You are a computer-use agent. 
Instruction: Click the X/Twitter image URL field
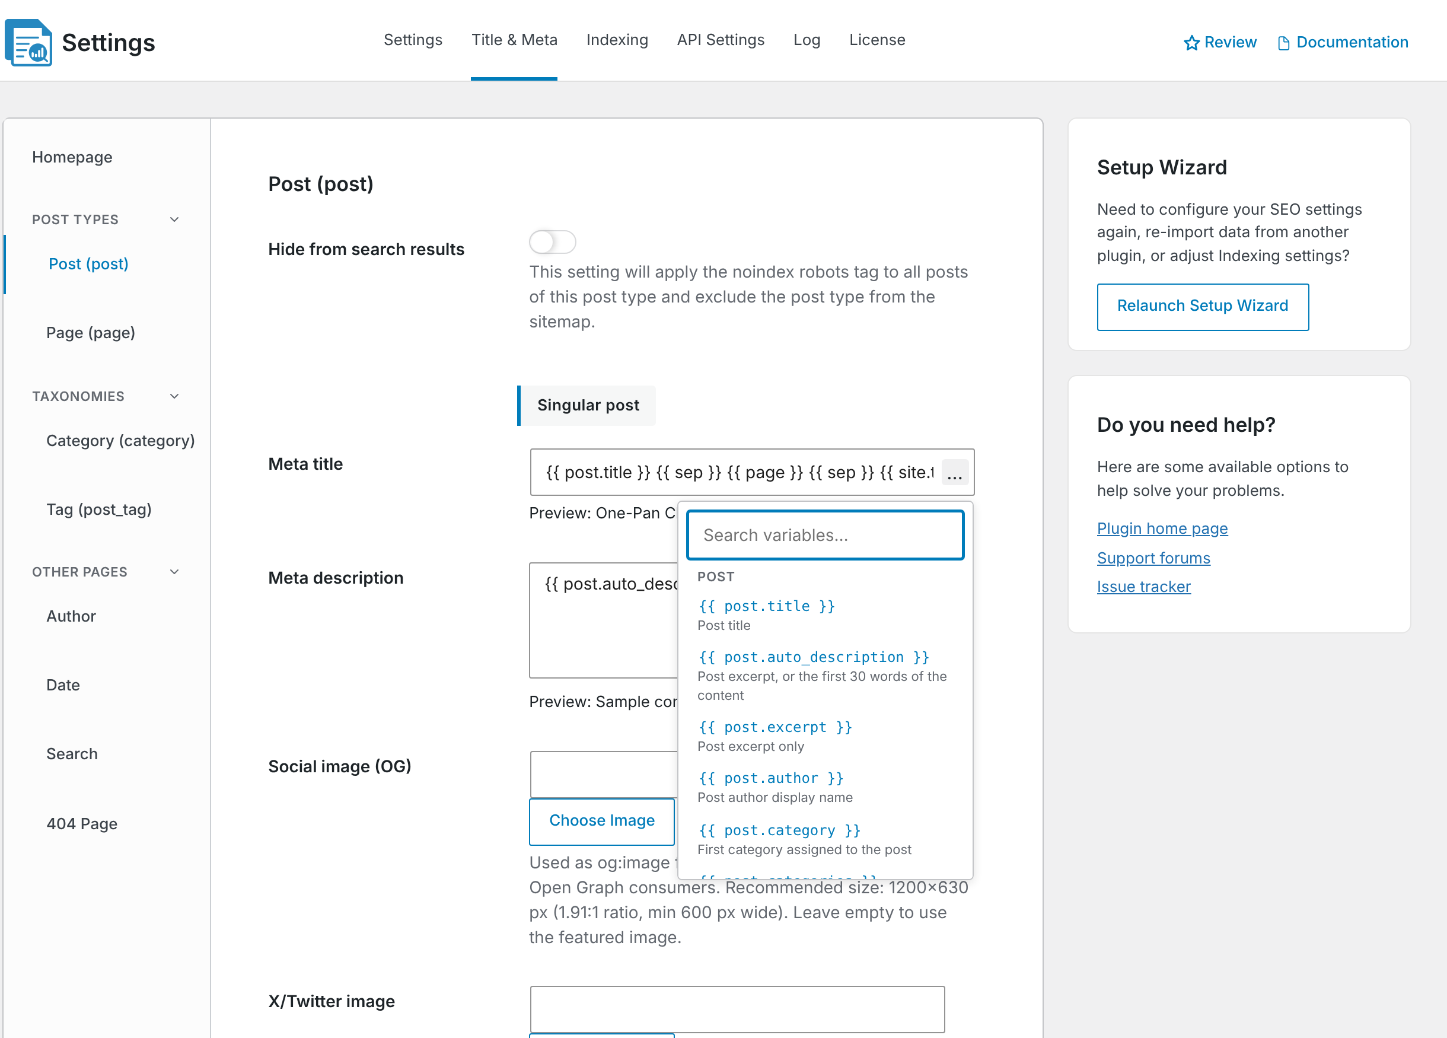737,1010
